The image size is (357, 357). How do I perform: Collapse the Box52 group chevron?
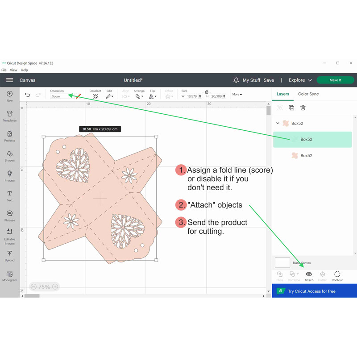tap(278, 123)
